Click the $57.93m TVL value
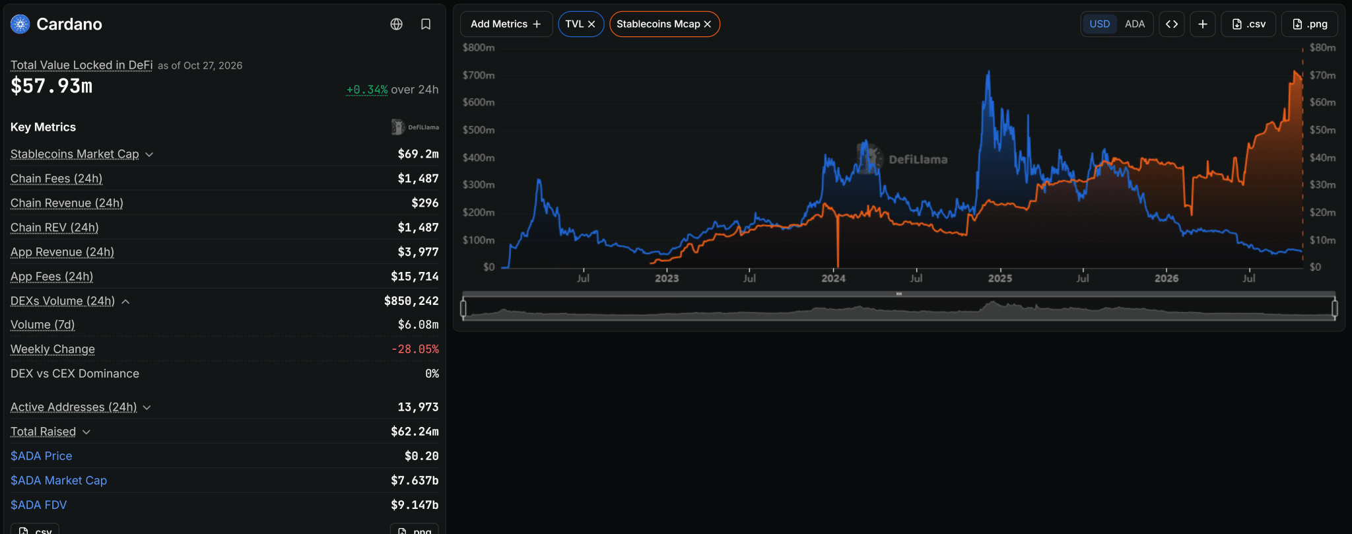Viewport: 1352px width, 534px height. pyautogui.click(x=51, y=86)
